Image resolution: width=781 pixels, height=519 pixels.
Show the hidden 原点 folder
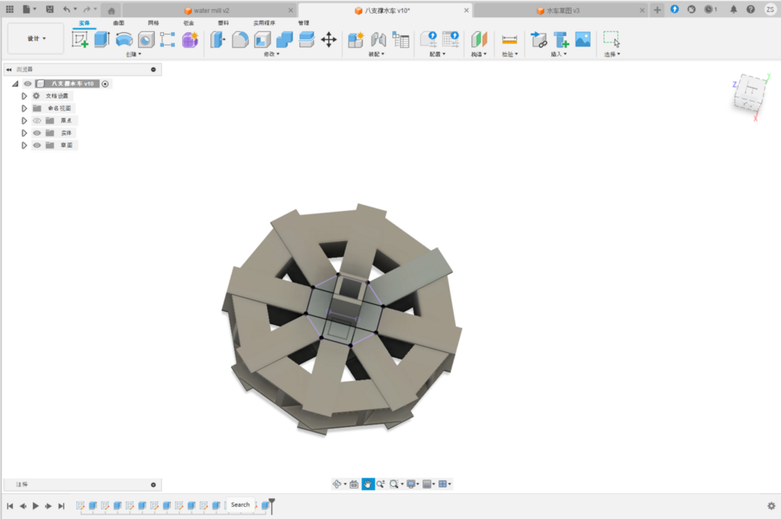coord(37,120)
